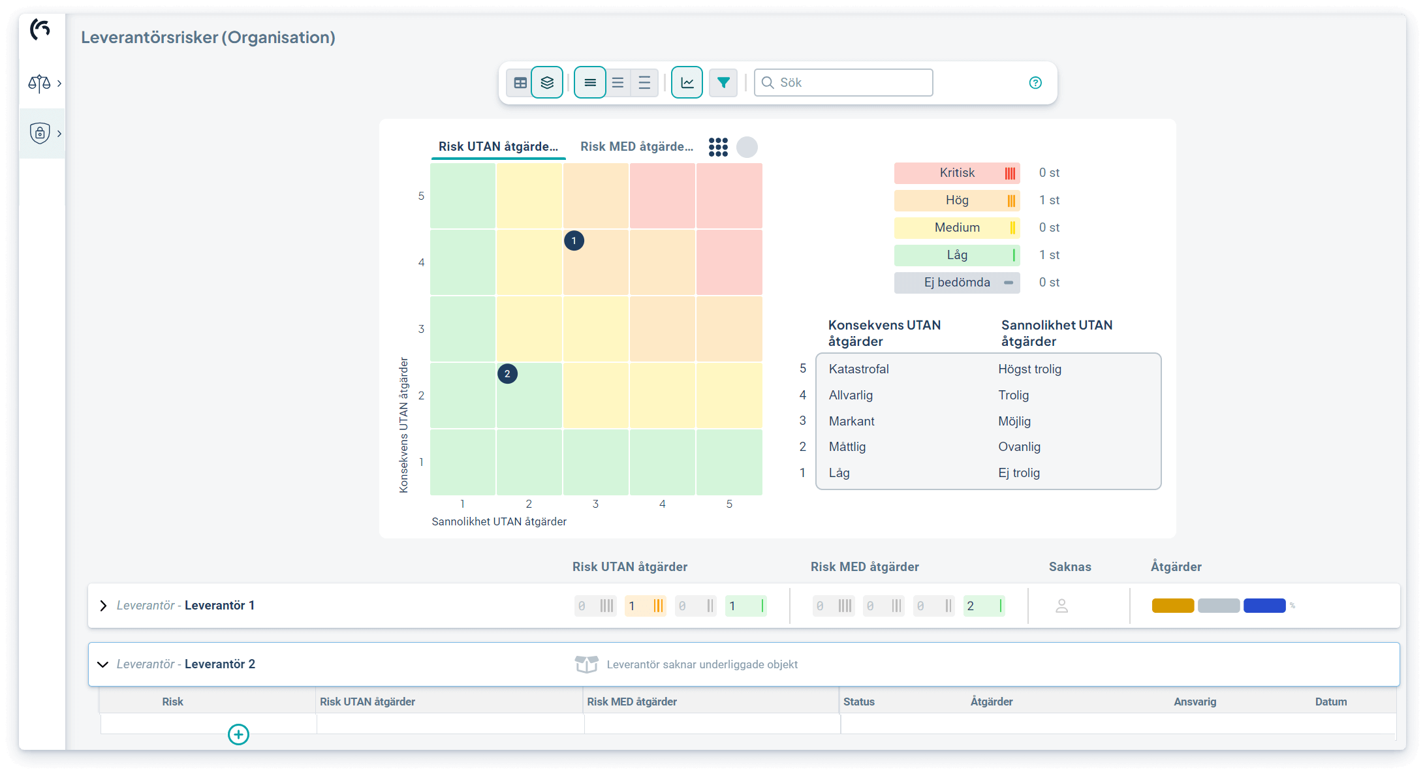
Task: Click the line chart icon in toolbar
Action: click(687, 83)
